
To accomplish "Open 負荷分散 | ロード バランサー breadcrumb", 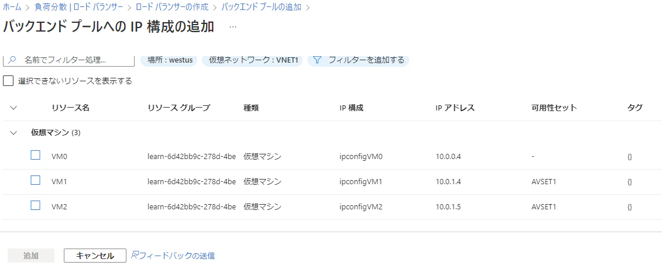I will [x=79, y=7].
